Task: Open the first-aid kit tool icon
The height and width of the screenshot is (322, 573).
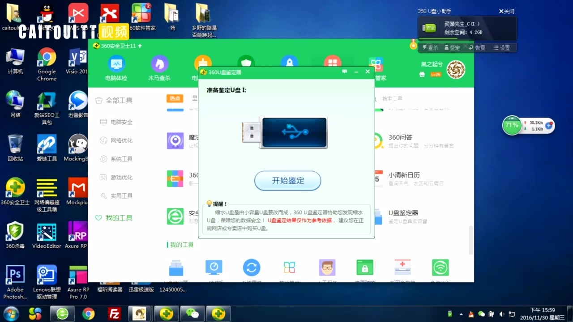Action: tap(402, 268)
